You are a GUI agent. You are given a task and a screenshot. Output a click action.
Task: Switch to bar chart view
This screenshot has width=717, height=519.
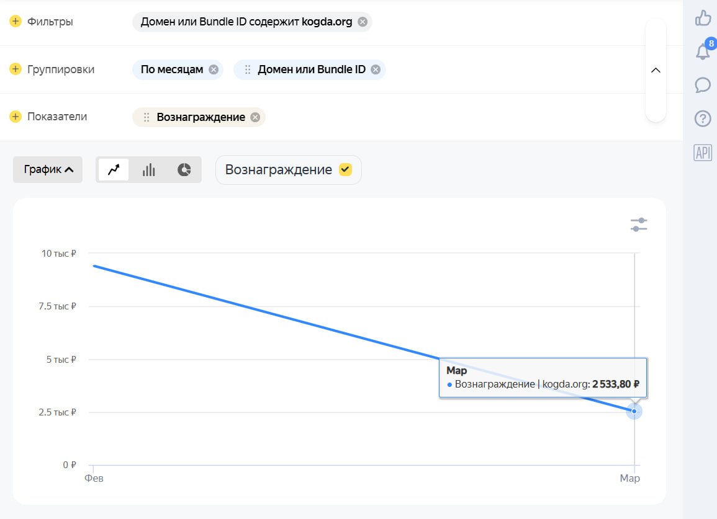coord(148,170)
